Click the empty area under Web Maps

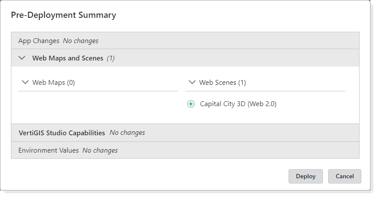tap(98, 107)
